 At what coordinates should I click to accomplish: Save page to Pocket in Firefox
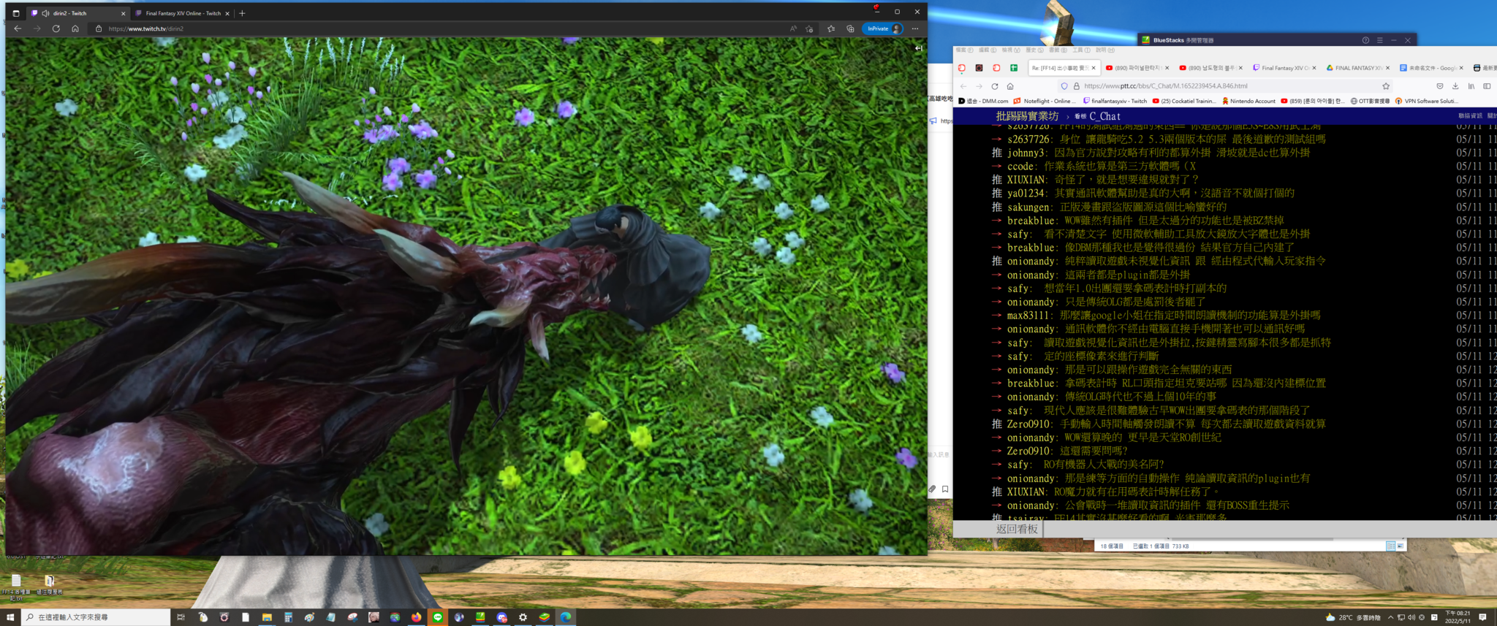tap(1439, 86)
